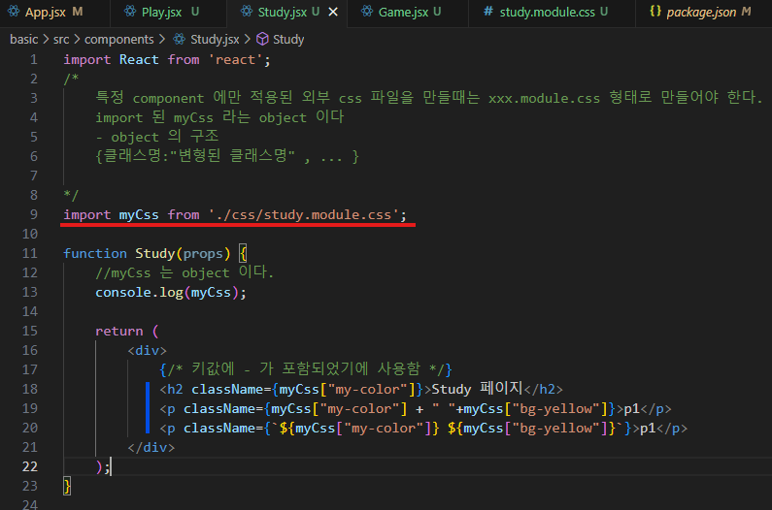Click line number 22 in gutter
The width and height of the screenshot is (772, 510).
pos(29,466)
